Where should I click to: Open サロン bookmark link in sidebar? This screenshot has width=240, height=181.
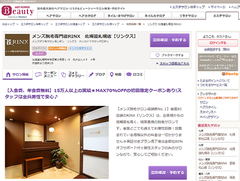[x=204, y=102]
